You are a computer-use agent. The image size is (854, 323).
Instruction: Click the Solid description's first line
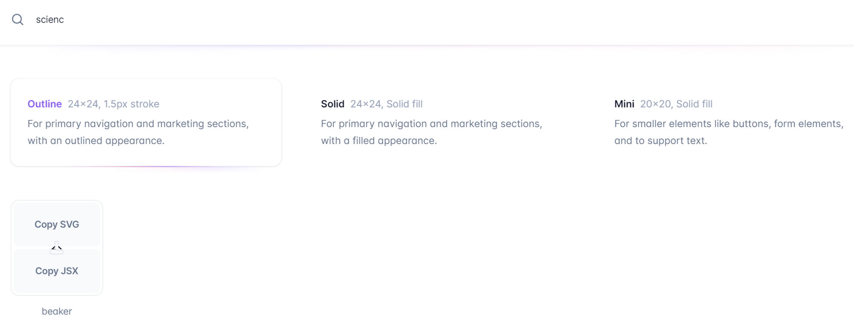coord(432,124)
